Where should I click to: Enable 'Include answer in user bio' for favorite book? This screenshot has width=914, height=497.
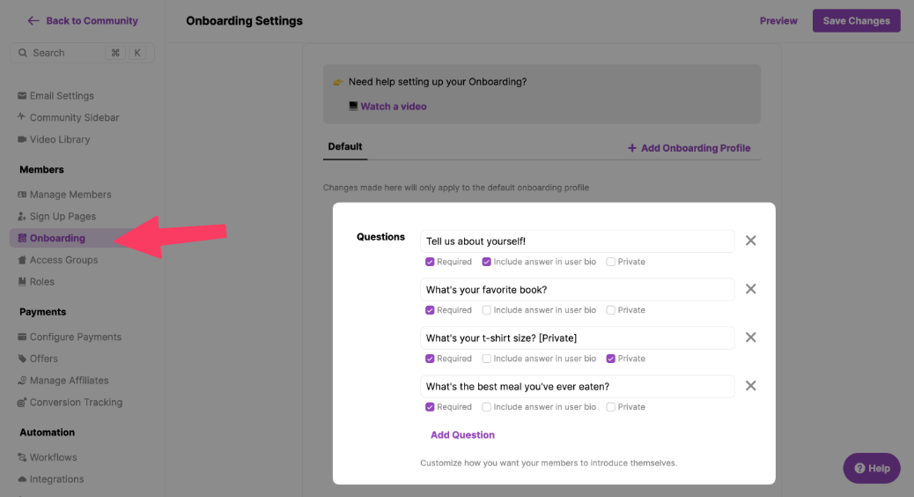click(x=487, y=310)
